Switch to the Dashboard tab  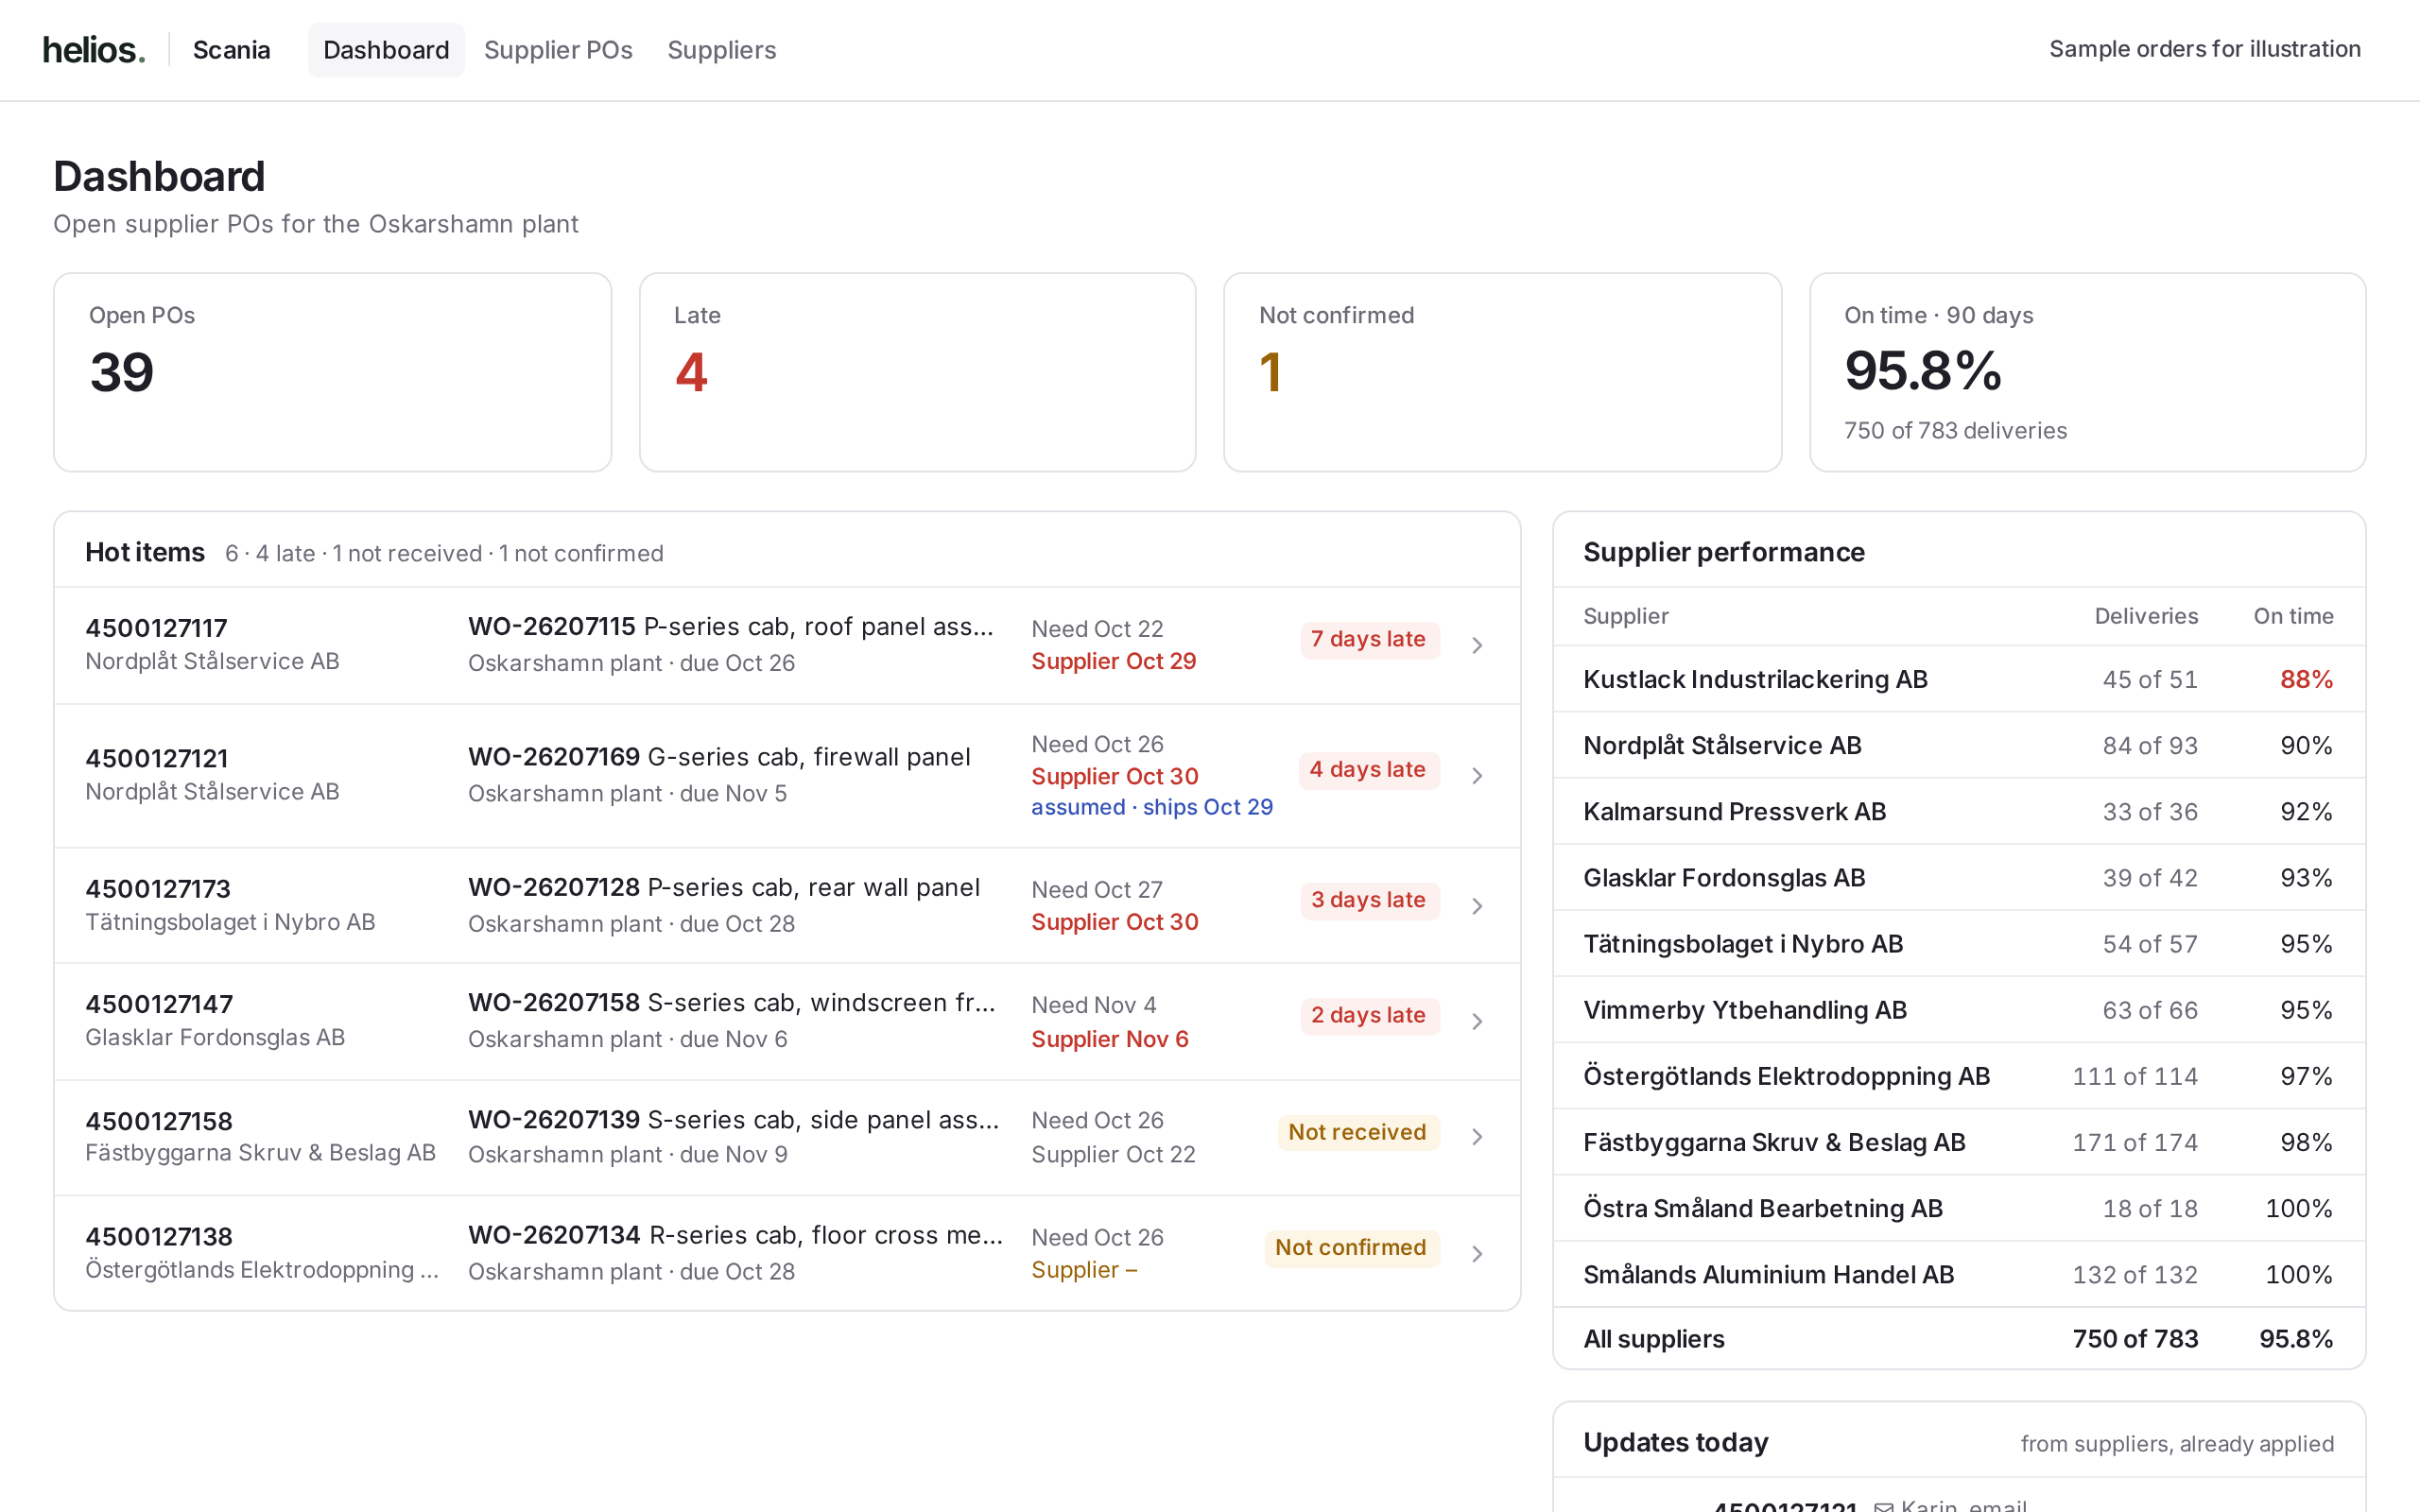pos(386,49)
